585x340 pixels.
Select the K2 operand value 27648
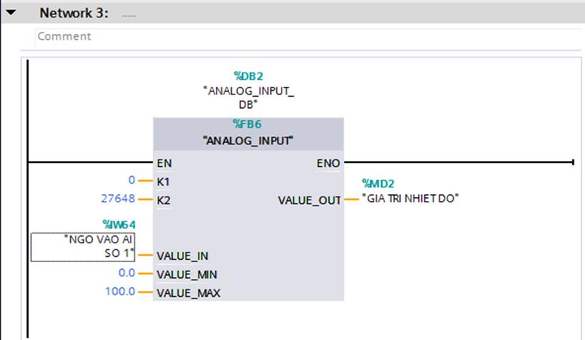(x=117, y=200)
